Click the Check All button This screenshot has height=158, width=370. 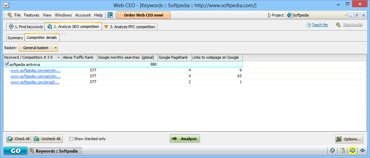tap(19, 139)
